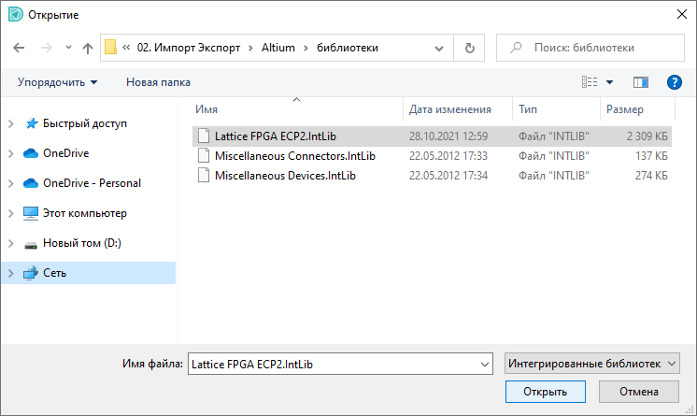Image resolution: width=697 pixels, height=416 pixels.
Task: Expand the Быстрый доступ tree node
Action: (11, 123)
